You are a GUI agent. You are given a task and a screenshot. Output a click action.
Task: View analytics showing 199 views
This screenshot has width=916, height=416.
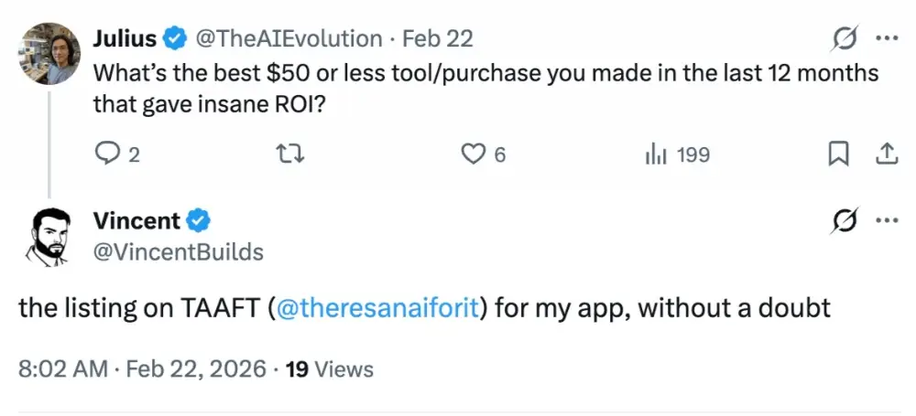(678, 155)
